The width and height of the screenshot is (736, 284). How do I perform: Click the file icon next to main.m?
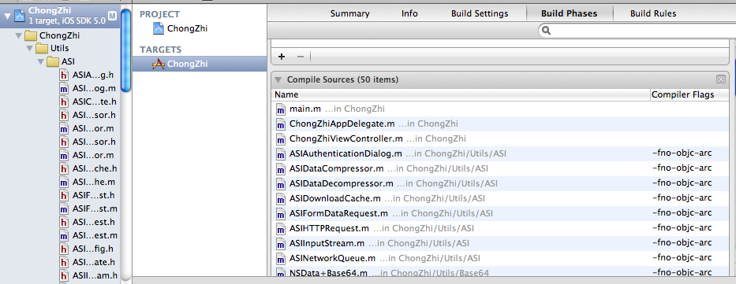tap(281, 109)
